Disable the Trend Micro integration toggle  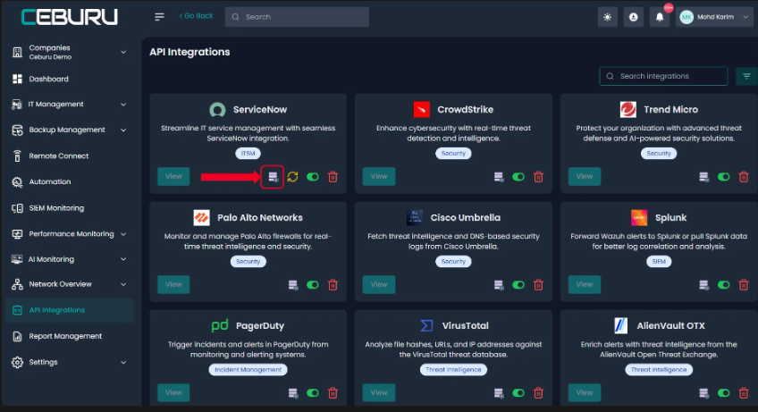click(x=724, y=176)
